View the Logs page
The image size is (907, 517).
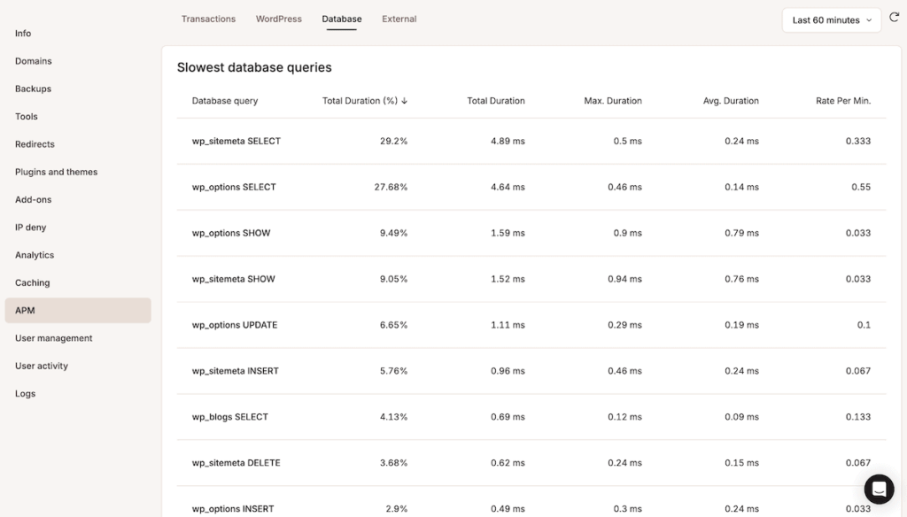pyautogui.click(x=24, y=393)
